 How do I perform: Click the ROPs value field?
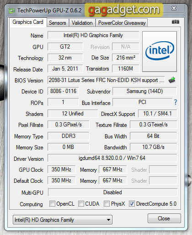point(63,102)
